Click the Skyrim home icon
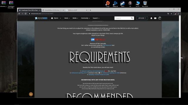 [52, 18]
